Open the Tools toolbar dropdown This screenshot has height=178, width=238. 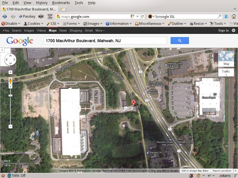(218, 23)
